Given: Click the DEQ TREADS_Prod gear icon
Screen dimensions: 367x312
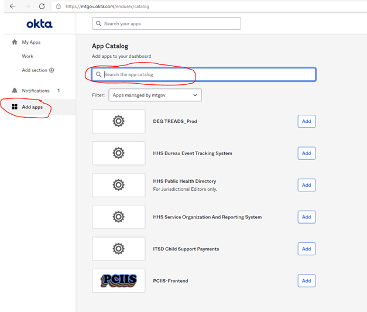Looking at the screenshot, I should pyautogui.click(x=118, y=121).
